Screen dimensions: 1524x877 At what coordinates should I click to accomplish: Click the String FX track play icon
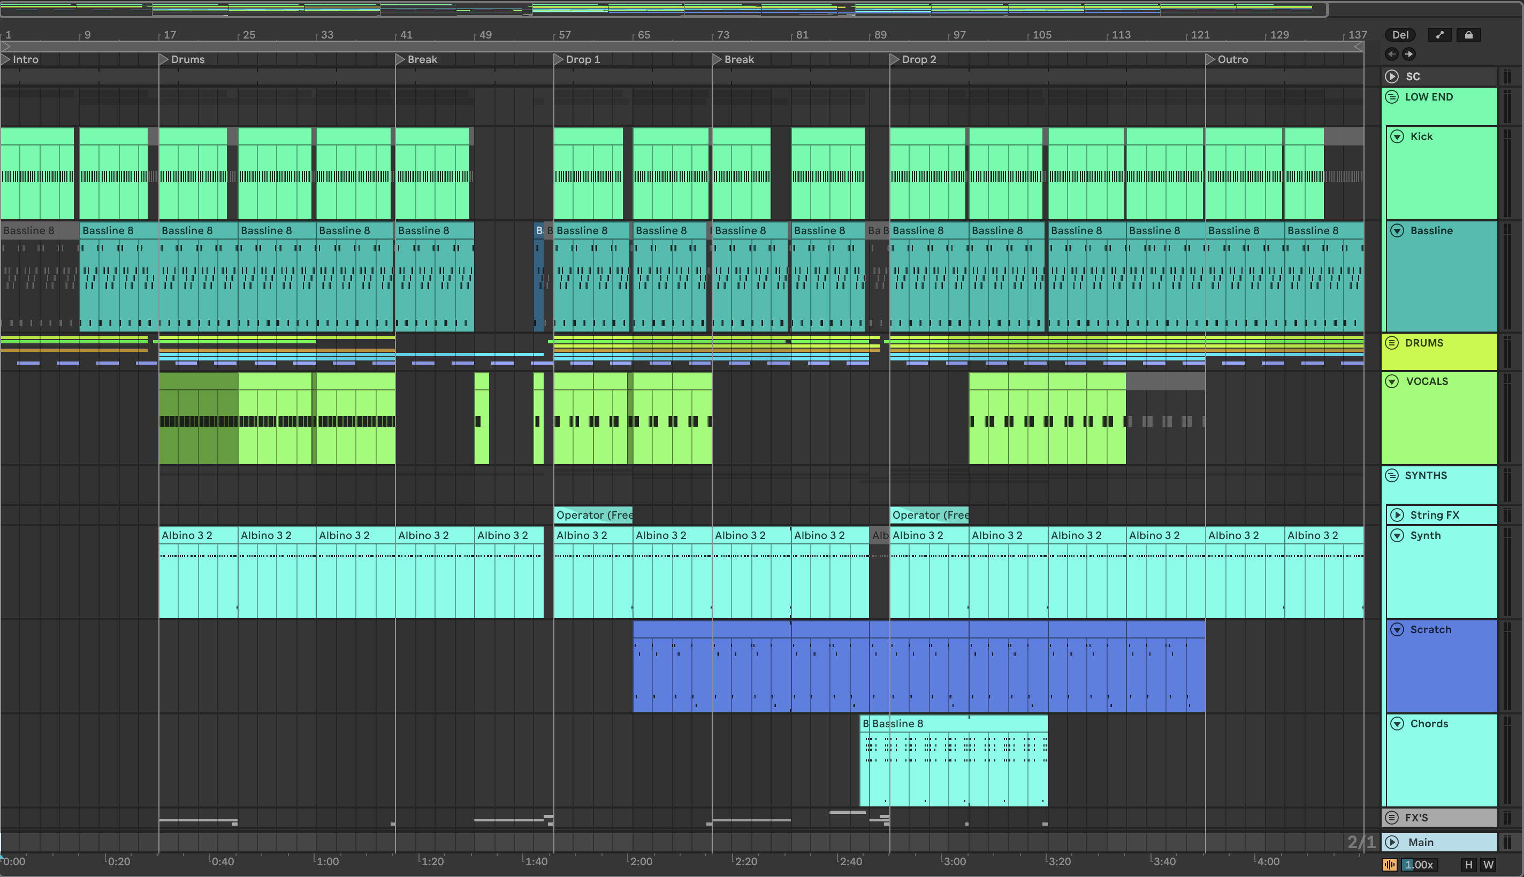[1397, 515]
